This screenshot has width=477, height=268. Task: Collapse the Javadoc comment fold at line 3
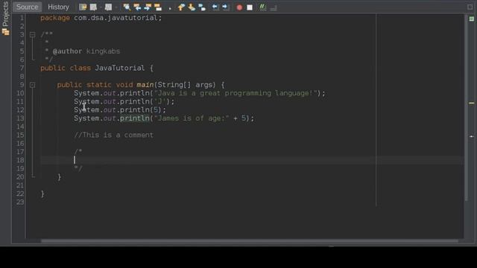(32, 35)
